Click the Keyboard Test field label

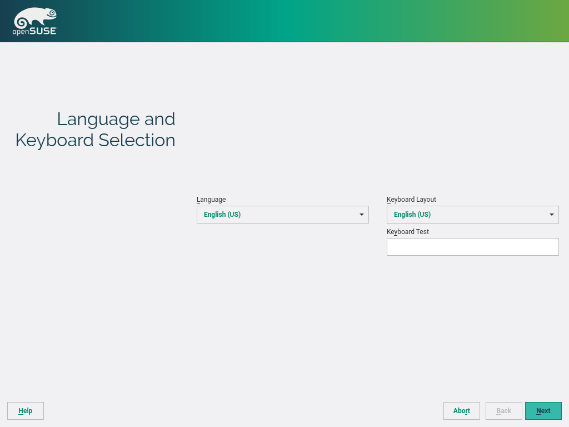(408, 232)
